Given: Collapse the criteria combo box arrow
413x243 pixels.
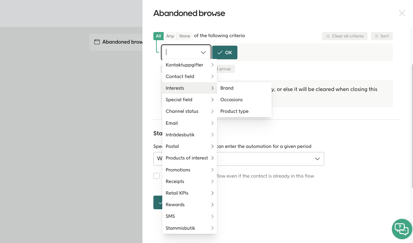Looking at the screenshot, I should coord(203,52).
